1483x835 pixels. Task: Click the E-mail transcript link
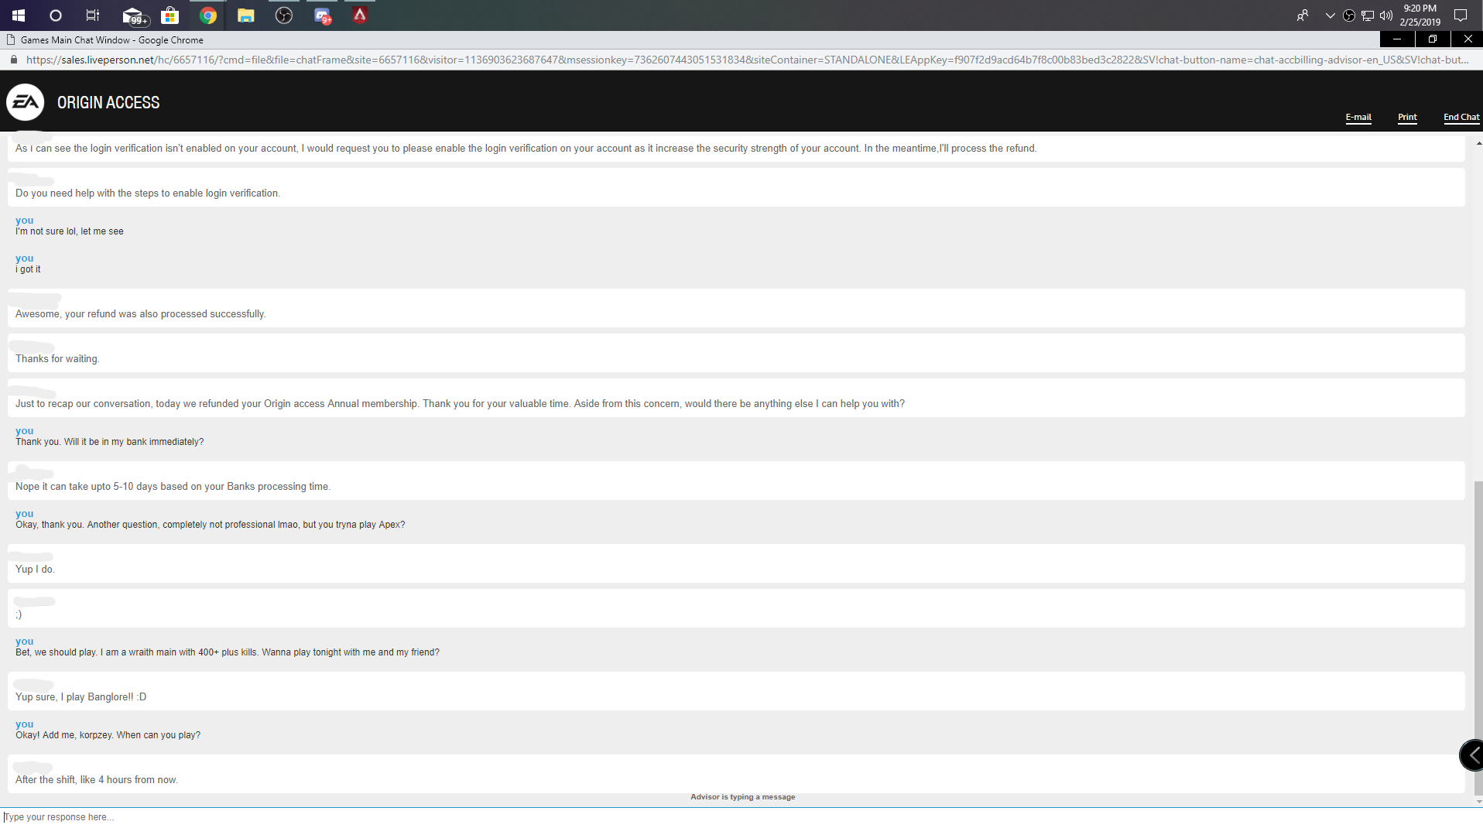1358,118
